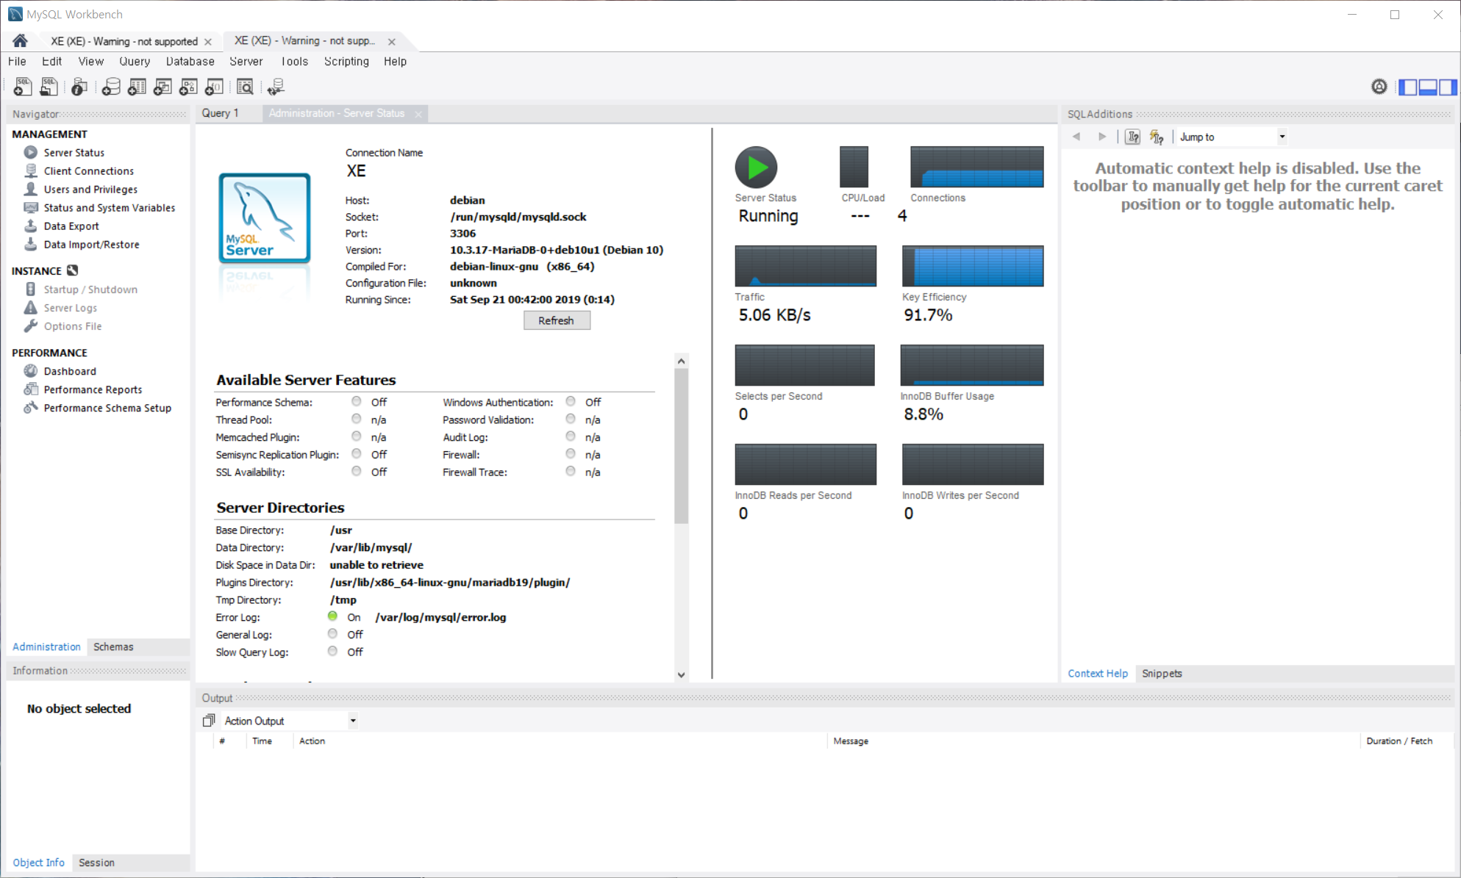The height and width of the screenshot is (878, 1461).
Task: Close the first XE connection tab
Action: [208, 42]
